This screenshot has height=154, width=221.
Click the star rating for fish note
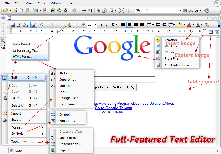pos(213,18)
